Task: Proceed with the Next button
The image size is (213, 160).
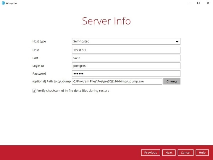Action: pos(169,153)
